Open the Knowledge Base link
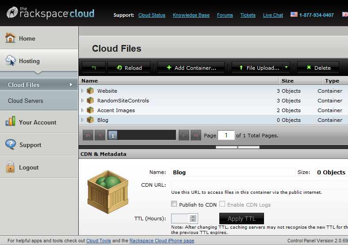This screenshot has width=348, height=245. 191,15
